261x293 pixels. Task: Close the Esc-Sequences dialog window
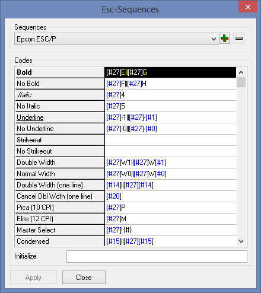[247, 7]
